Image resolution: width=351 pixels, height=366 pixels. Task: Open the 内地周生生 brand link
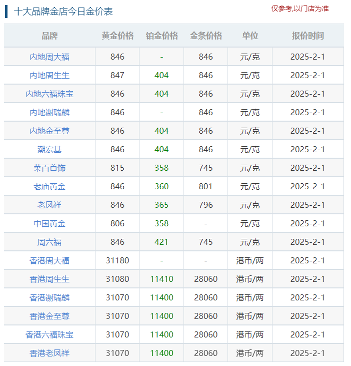(x=49, y=75)
